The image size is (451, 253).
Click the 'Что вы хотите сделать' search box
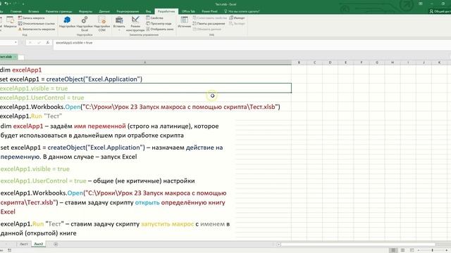[242, 11]
